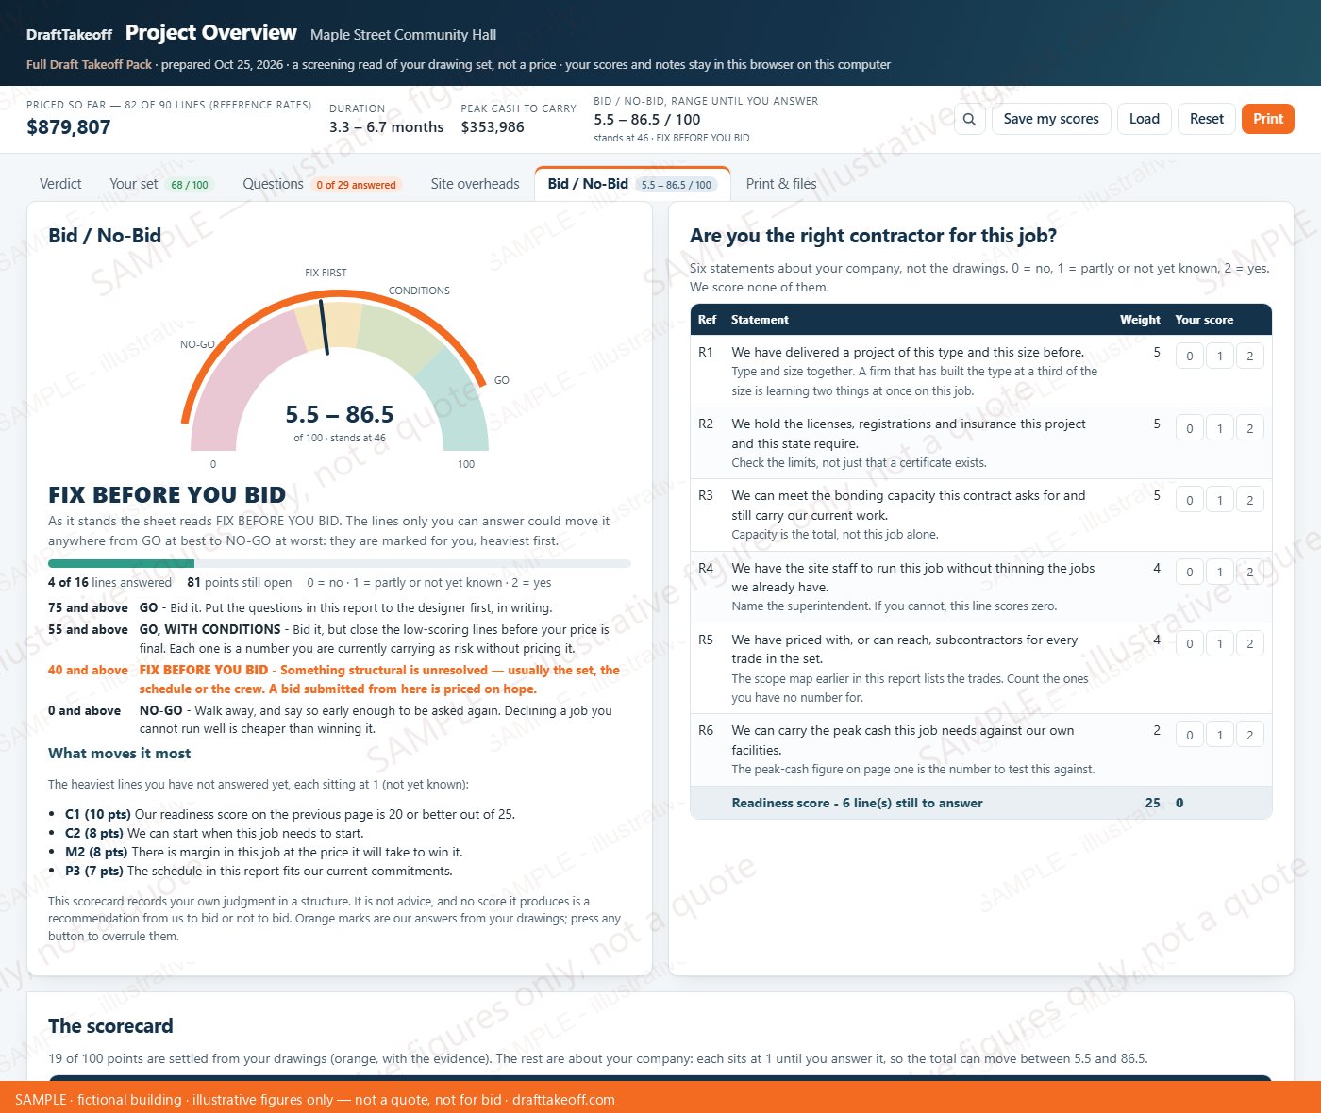Click Maple Street Community Hall project name
Viewport: 1321px width, 1113px height.
[403, 35]
